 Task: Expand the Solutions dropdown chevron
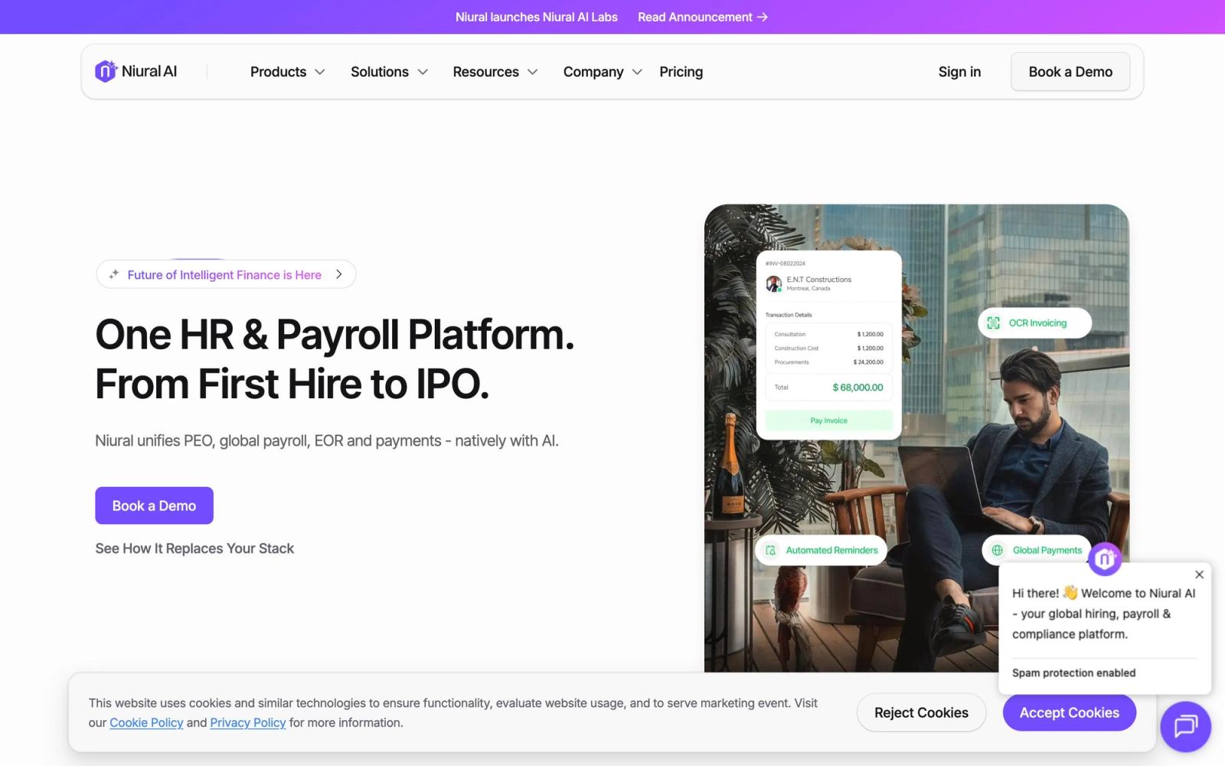(x=423, y=72)
